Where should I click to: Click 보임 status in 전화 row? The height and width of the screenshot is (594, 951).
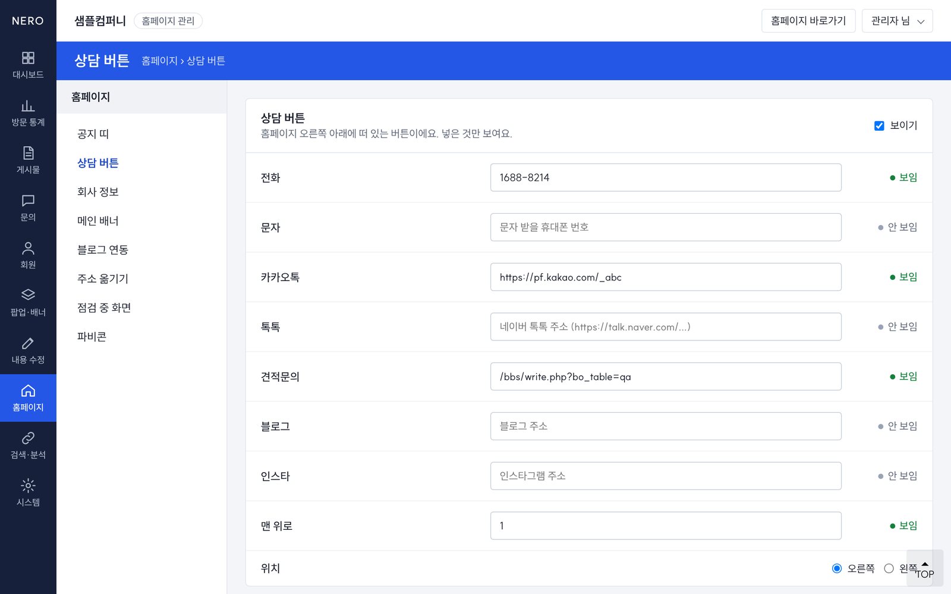(x=903, y=178)
